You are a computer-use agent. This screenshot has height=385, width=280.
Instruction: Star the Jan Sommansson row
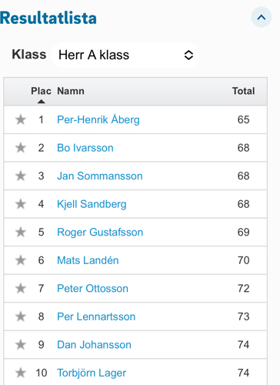pos(21,176)
